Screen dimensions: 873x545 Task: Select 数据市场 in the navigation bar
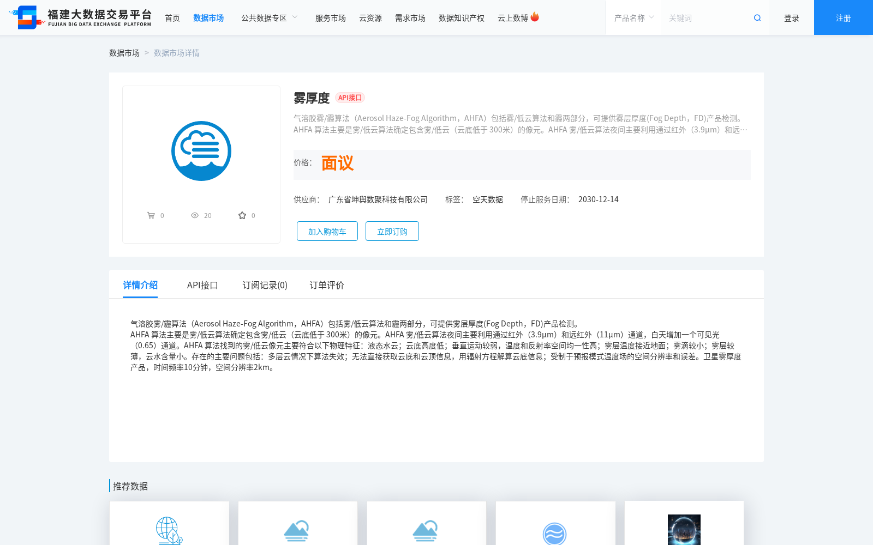(x=208, y=18)
